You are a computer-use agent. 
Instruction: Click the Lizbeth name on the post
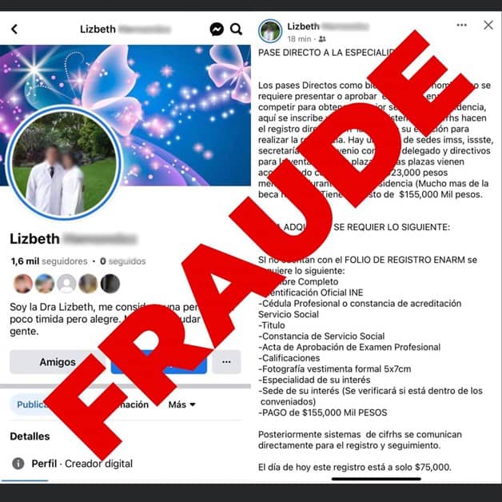tap(303, 26)
